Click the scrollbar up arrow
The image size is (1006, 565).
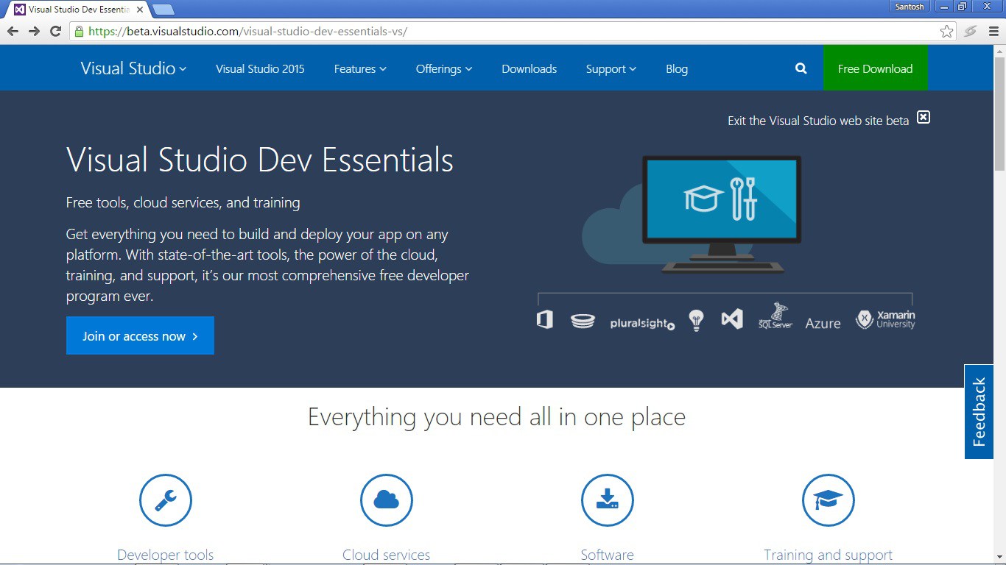999,51
